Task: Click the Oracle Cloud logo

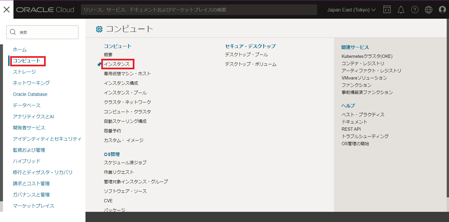Action: pos(45,10)
